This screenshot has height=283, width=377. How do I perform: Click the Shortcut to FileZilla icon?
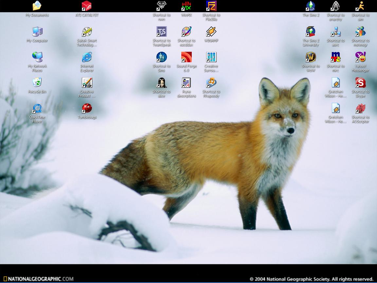click(211, 6)
